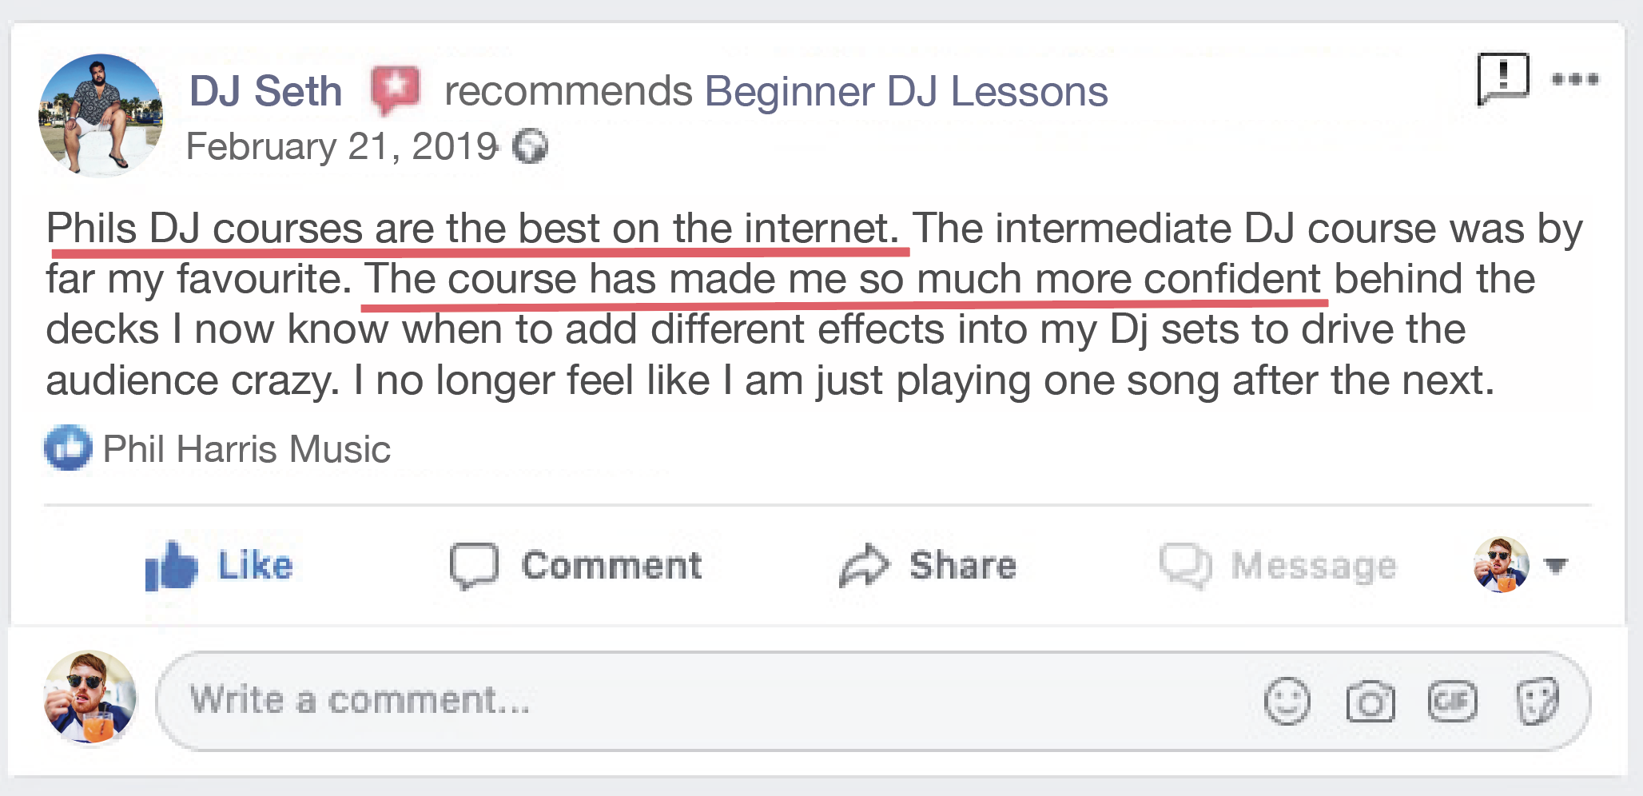Click DJ Seth's profile picture
1643x796 pixels.
click(101, 115)
